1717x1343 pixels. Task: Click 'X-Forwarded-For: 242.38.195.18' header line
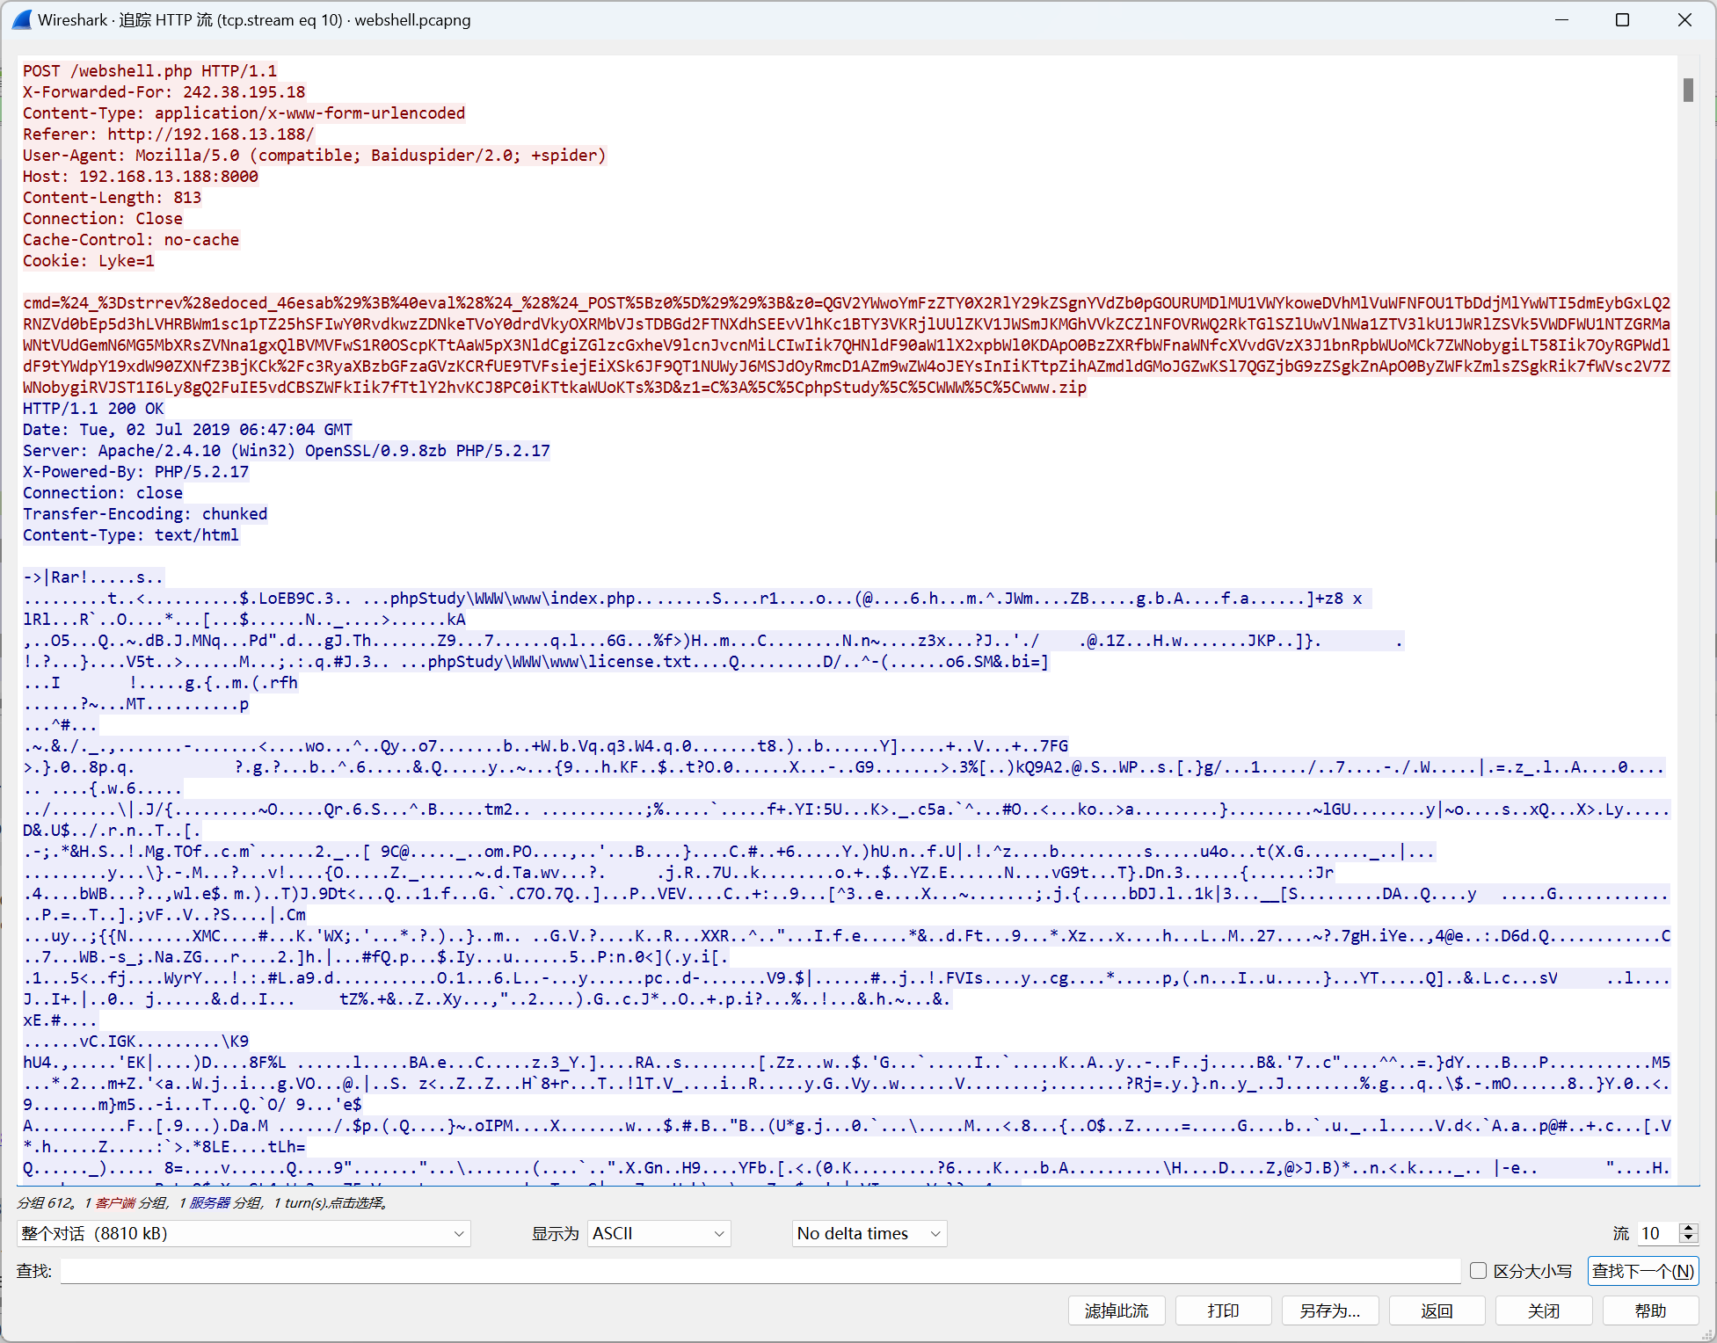[x=164, y=92]
